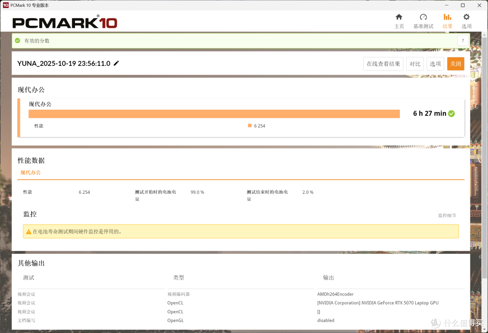
Task: Click the 选项 button beside 对比
Action: click(435, 64)
